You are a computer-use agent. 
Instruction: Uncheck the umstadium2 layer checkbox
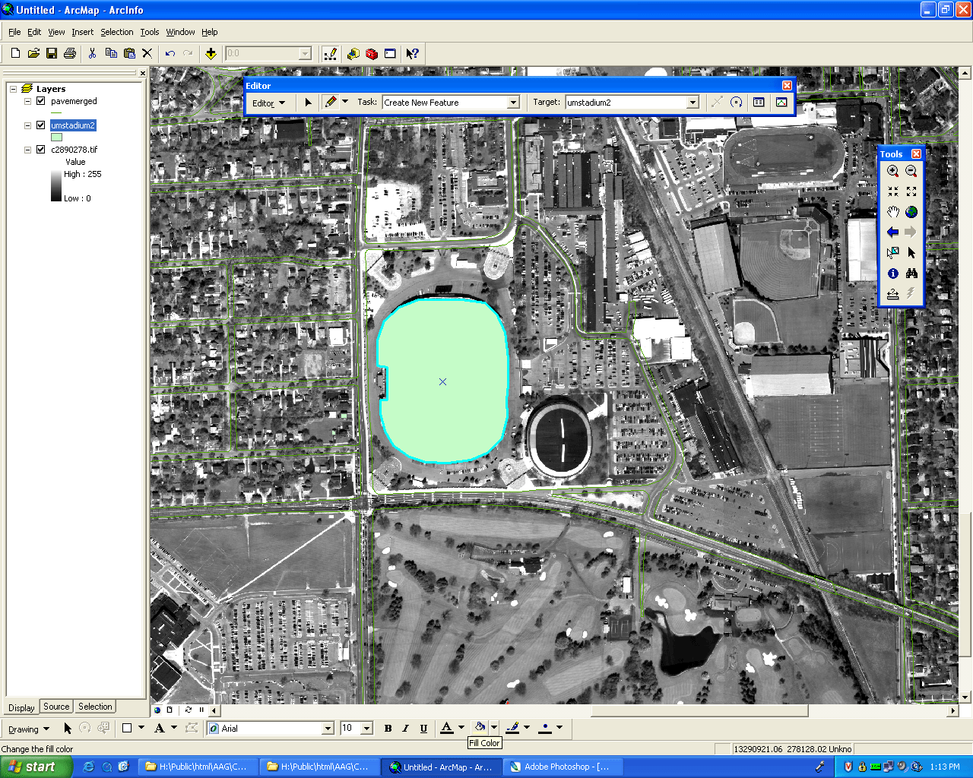(x=41, y=125)
